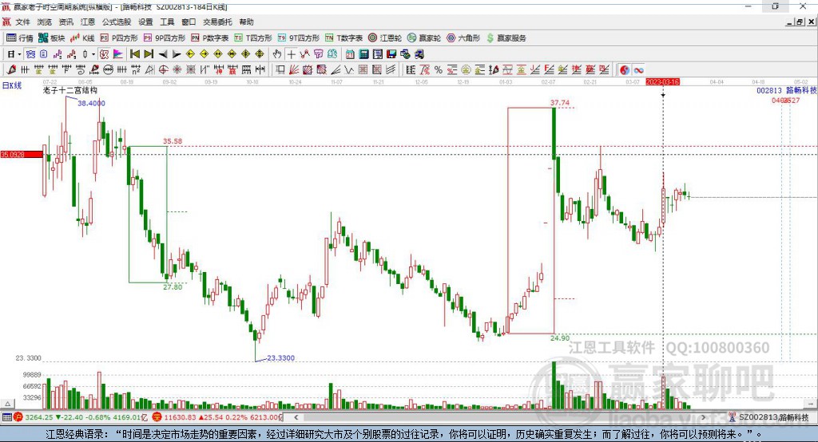Image resolution: width=818 pixels, height=442 pixels.
Task: Select the red pencil drawing tool
Action: tap(11, 70)
